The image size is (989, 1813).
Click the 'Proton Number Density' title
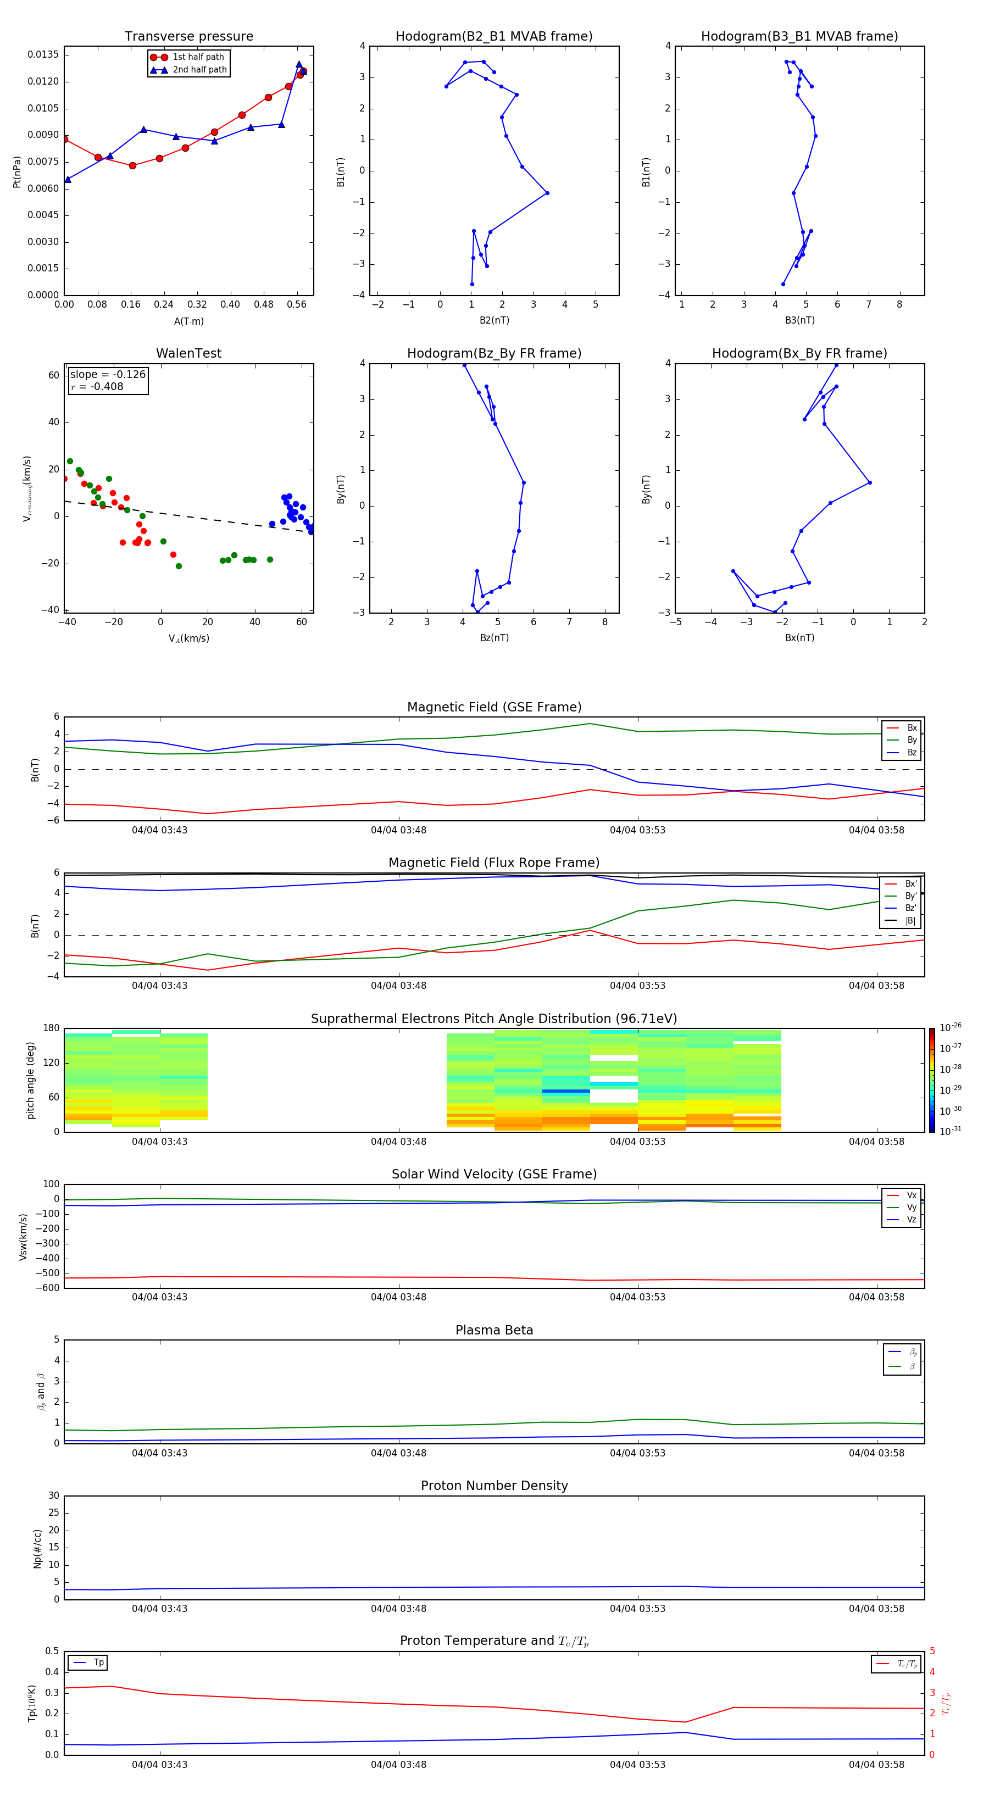pos(494,1486)
